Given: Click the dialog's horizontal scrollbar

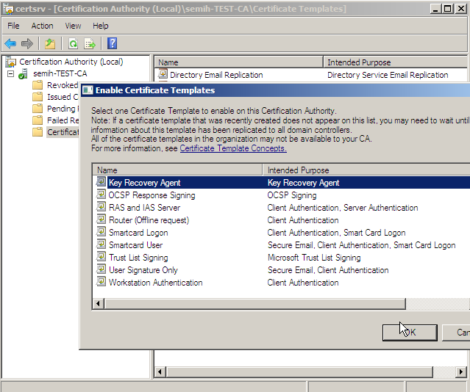Looking at the screenshot, I should tap(250, 303).
